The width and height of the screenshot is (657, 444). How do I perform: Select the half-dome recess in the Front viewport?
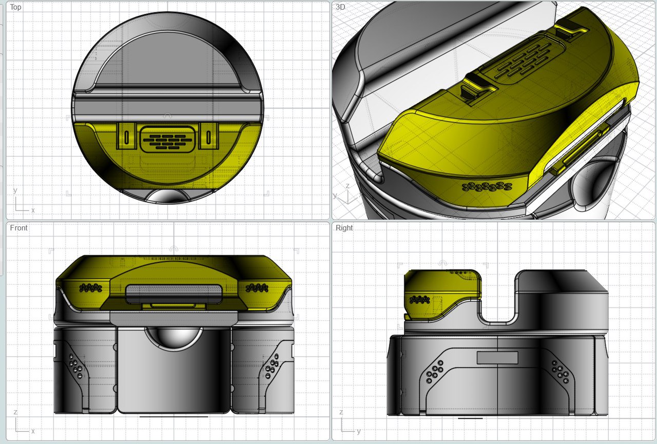coord(173,339)
